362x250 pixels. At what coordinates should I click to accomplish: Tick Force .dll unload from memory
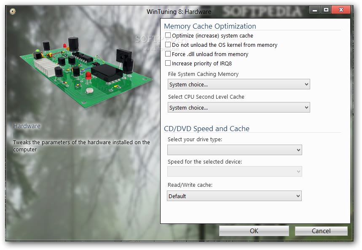click(168, 54)
